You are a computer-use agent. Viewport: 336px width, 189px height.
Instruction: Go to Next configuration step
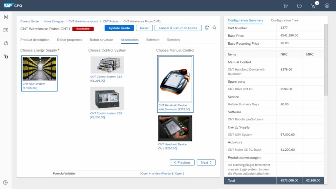tap(206, 162)
